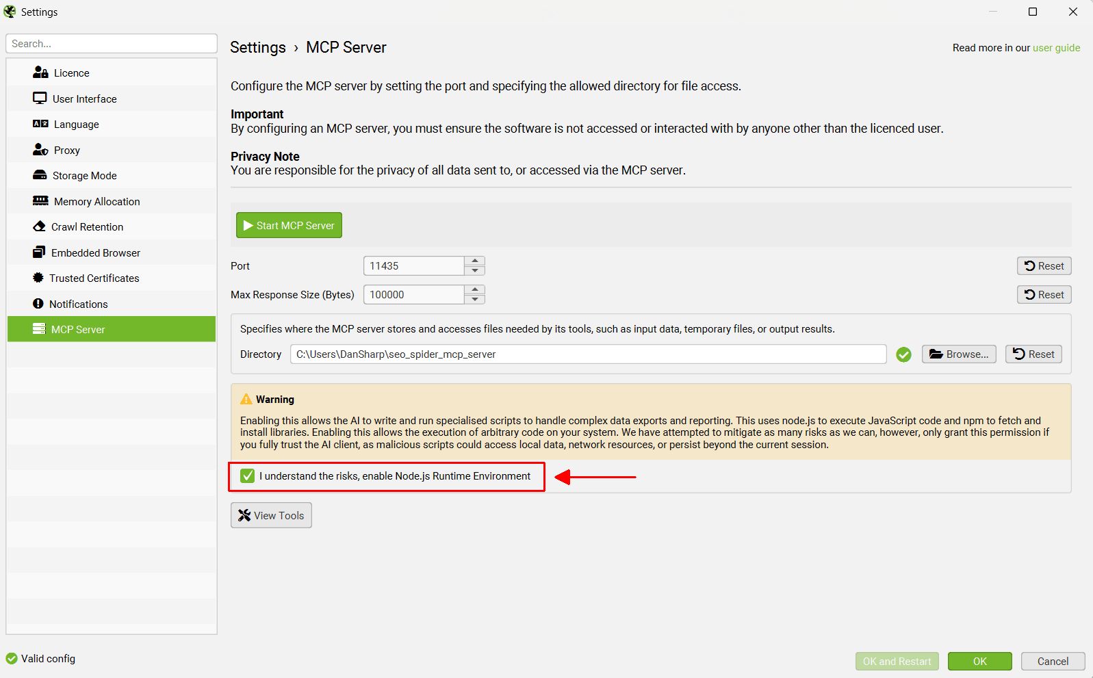Confirm settings with the OK button
The width and height of the screenshot is (1093, 678).
(x=980, y=661)
